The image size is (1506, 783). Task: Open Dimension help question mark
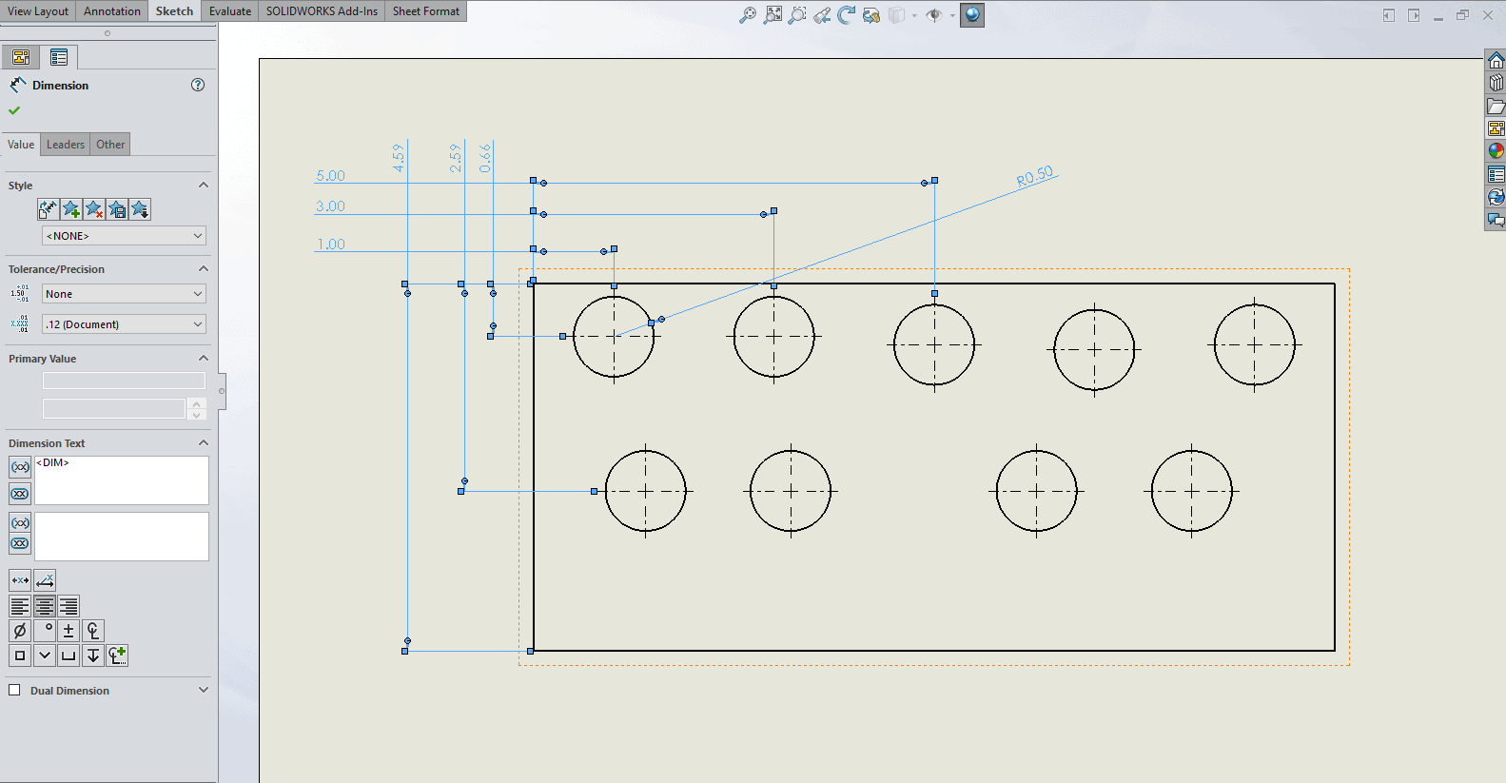pyautogui.click(x=198, y=85)
